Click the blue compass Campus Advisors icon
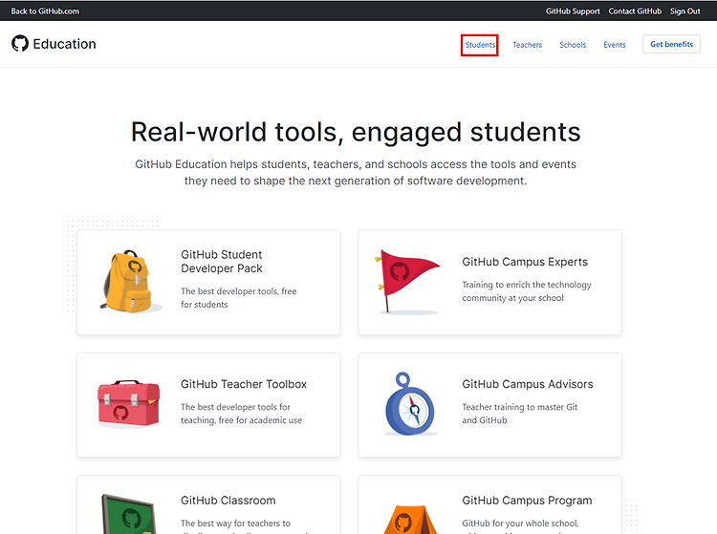The width and height of the screenshot is (717, 534). (410, 403)
